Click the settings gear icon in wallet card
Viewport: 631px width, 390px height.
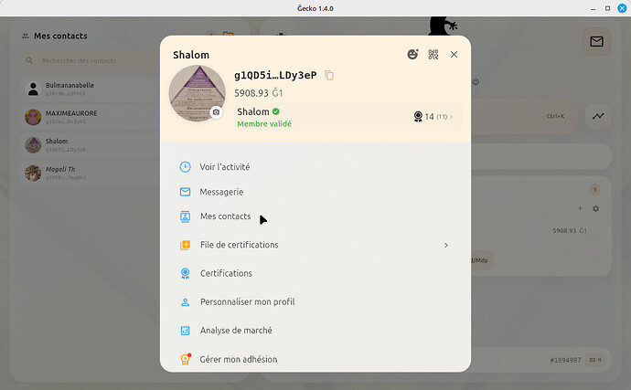click(x=595, y=208)
